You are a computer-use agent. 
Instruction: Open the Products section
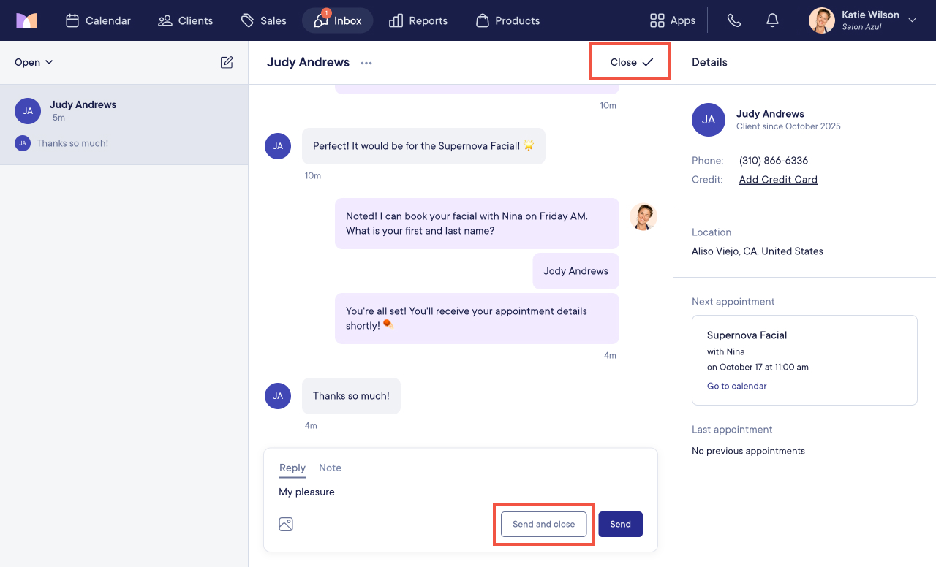pos(507,20)
